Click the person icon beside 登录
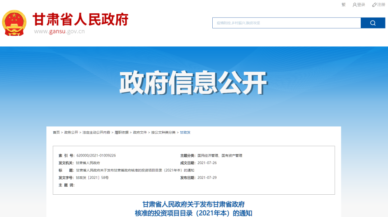Image resolution: width=388 pixels, height=217 pixels. click(355, 5)
